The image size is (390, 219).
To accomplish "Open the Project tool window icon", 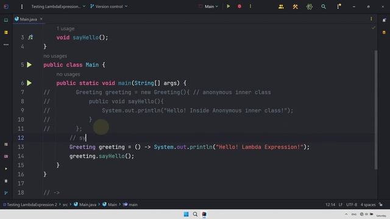I will (x=6, y=20).
